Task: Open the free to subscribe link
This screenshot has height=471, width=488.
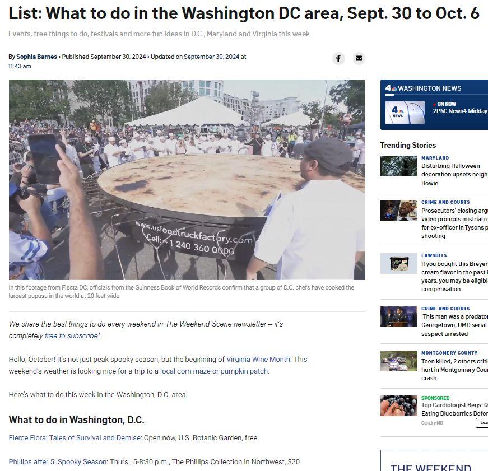Action: 72,335
